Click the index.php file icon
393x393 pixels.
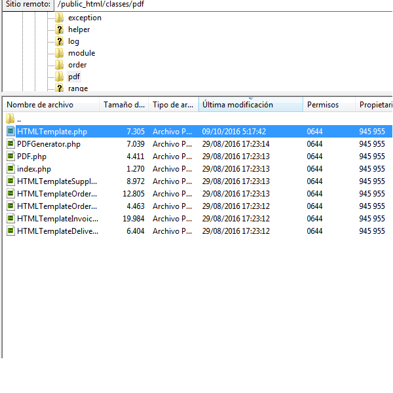10,169
